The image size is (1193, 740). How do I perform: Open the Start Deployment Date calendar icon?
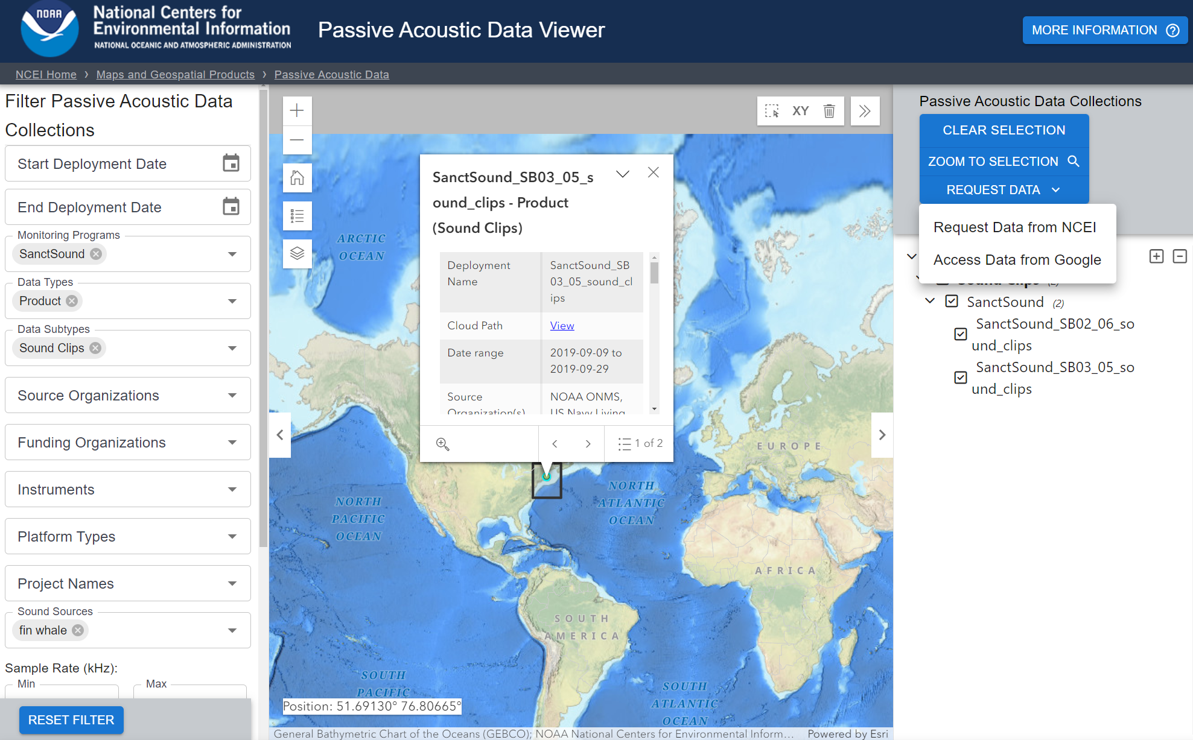pyautogui.click(x=231, y=163)
